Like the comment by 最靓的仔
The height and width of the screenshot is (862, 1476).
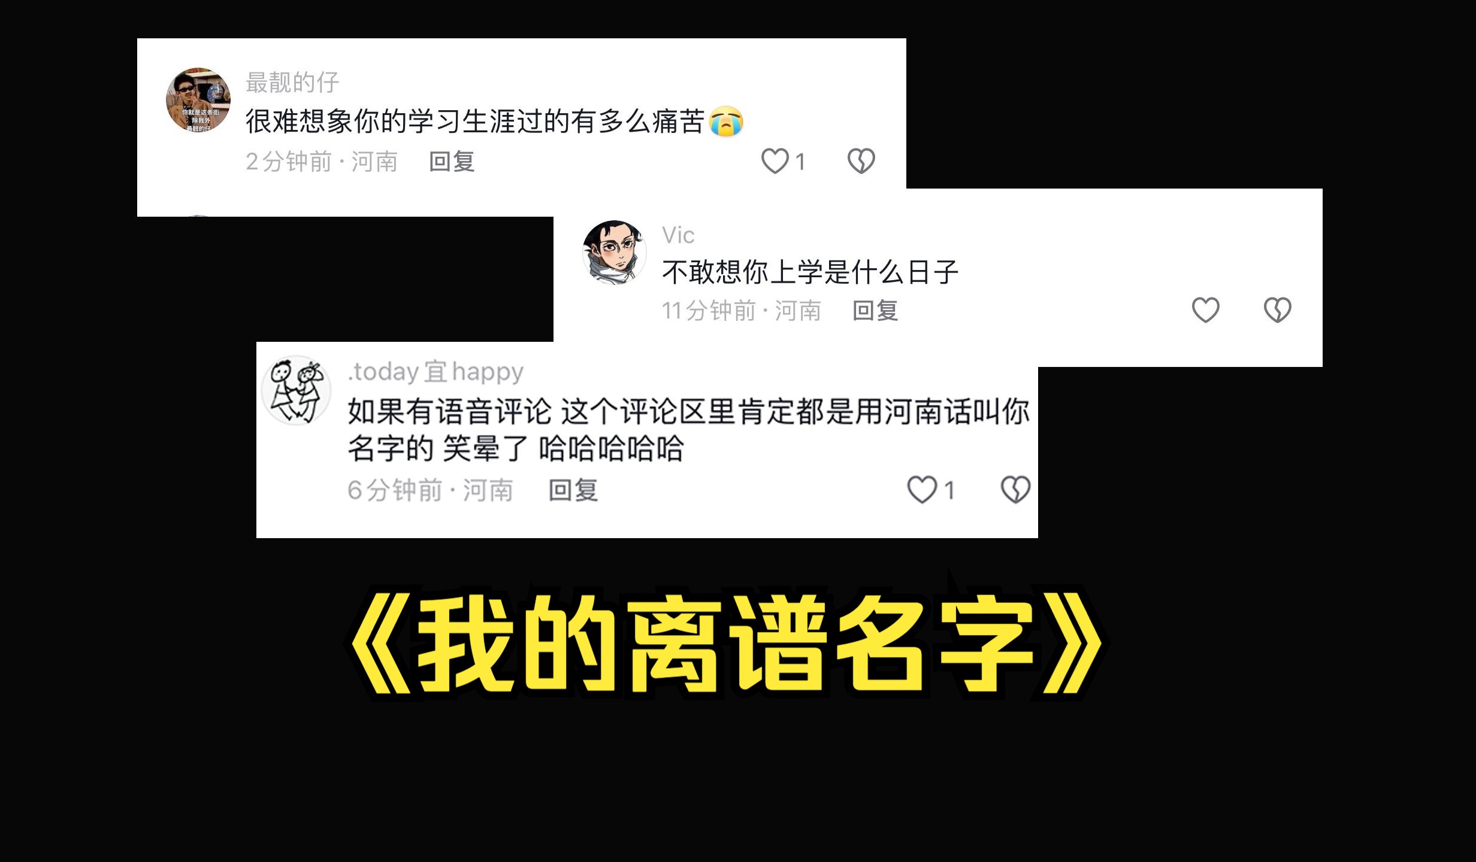click(775, 161)
